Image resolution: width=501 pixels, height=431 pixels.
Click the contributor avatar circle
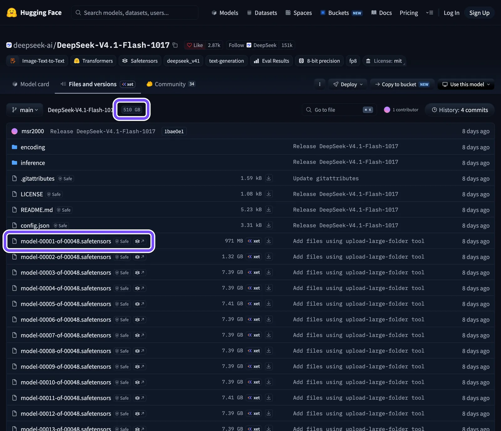pos(387,110)
